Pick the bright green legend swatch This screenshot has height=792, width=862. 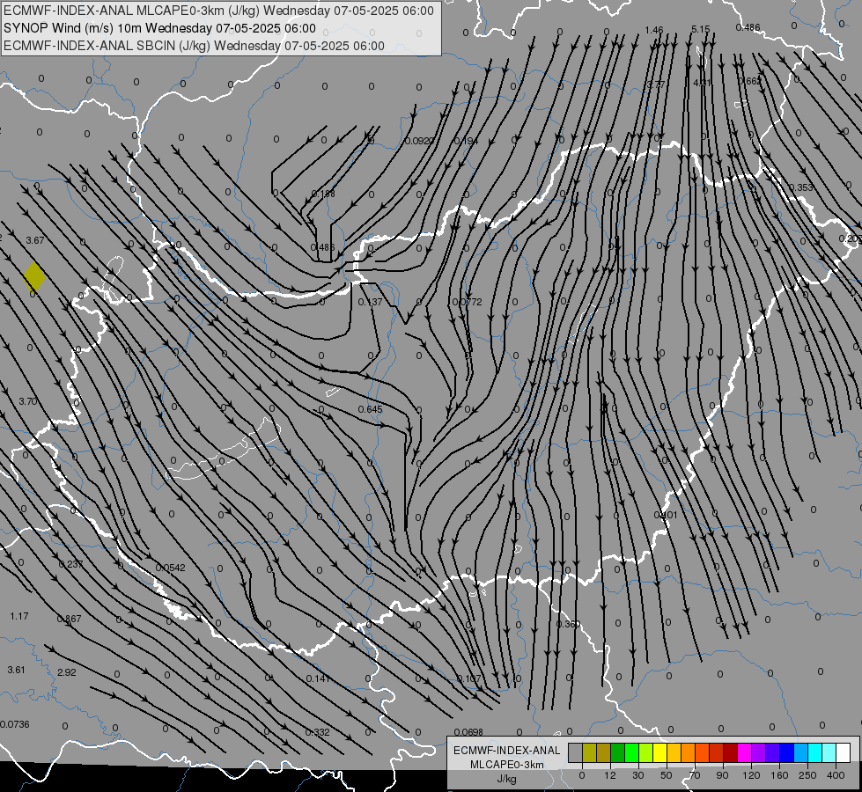click(x=631, y=752)
